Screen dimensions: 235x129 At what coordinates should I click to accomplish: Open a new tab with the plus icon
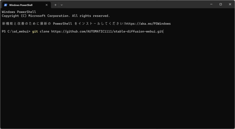coord(55,5)
